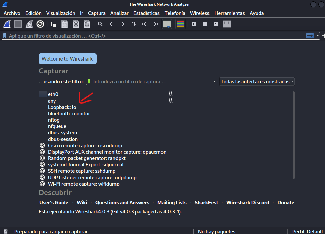Click capture filter green bookmark icon

coord(89,81)
